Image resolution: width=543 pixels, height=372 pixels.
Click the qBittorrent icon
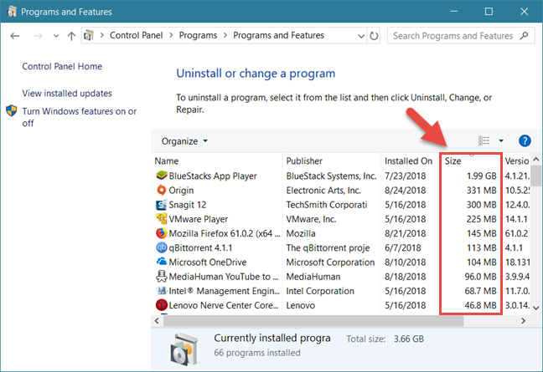pyautogui.click(x=162, y=247)
